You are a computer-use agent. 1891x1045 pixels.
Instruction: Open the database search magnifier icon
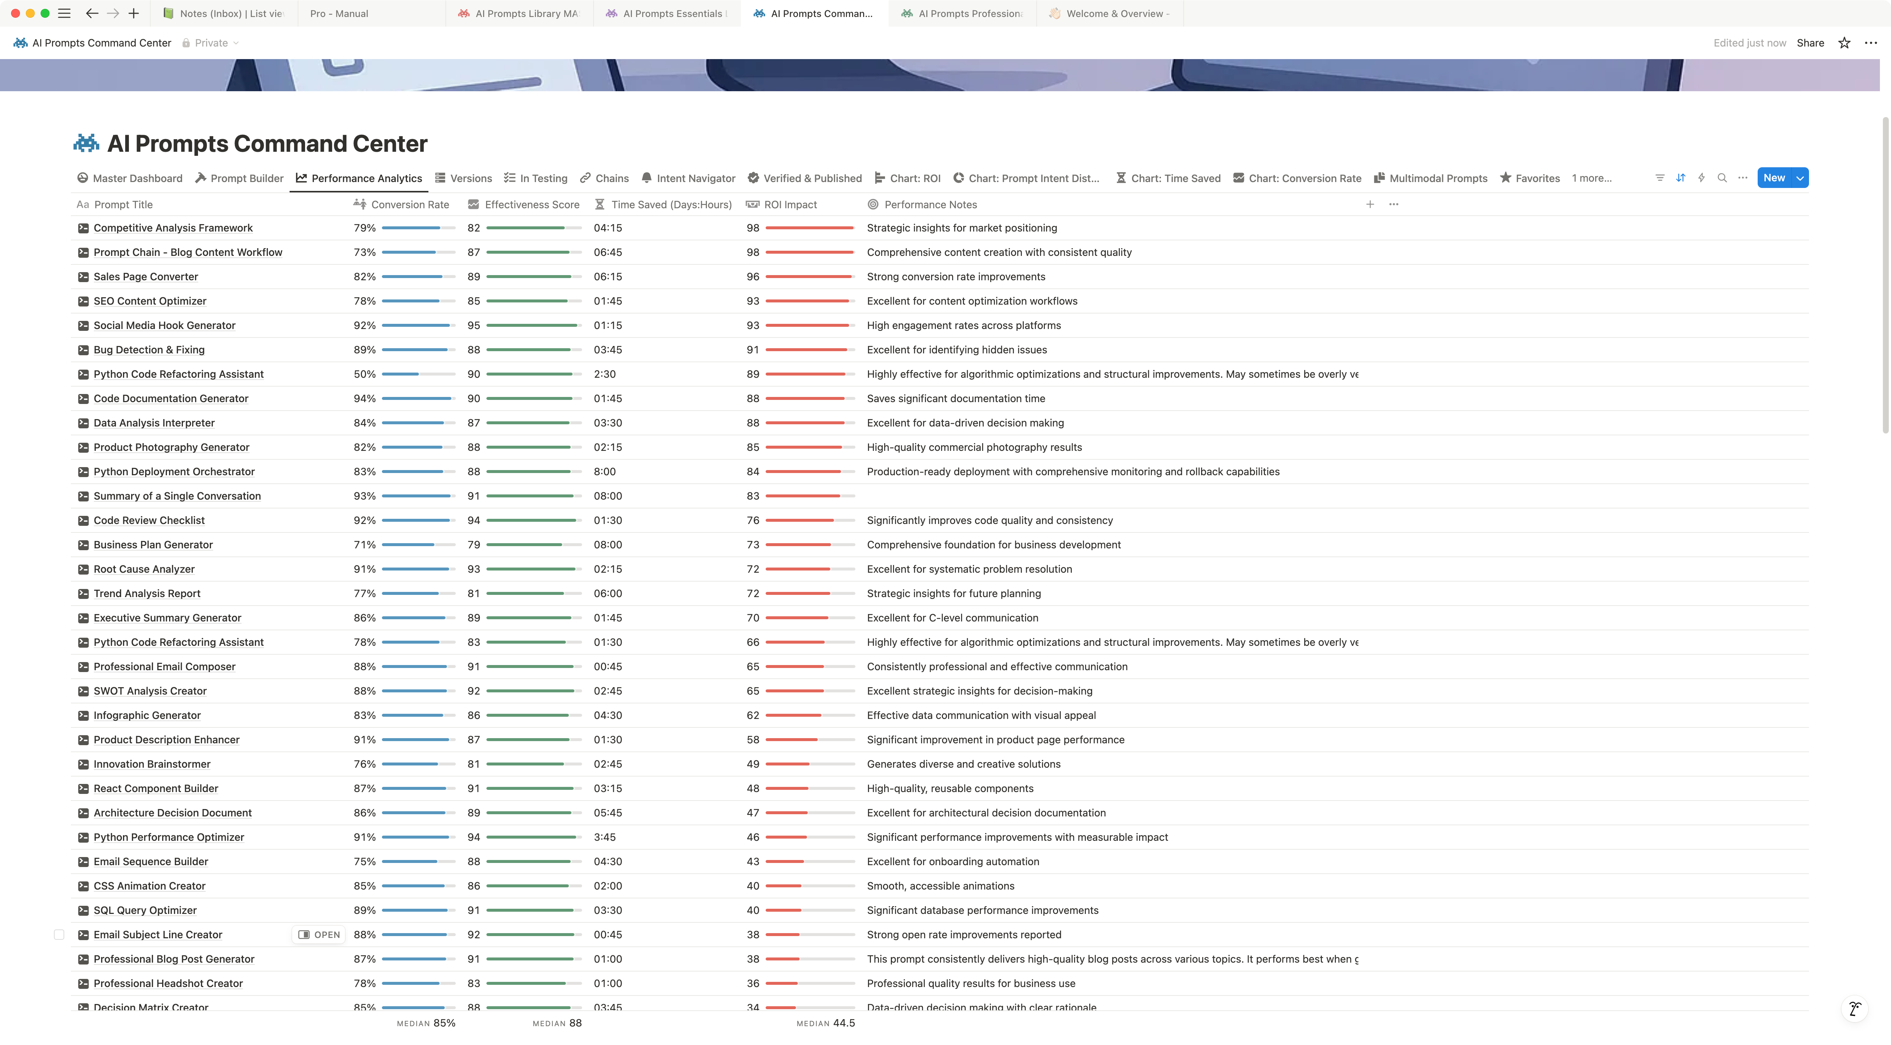(x=1722, y=178)
